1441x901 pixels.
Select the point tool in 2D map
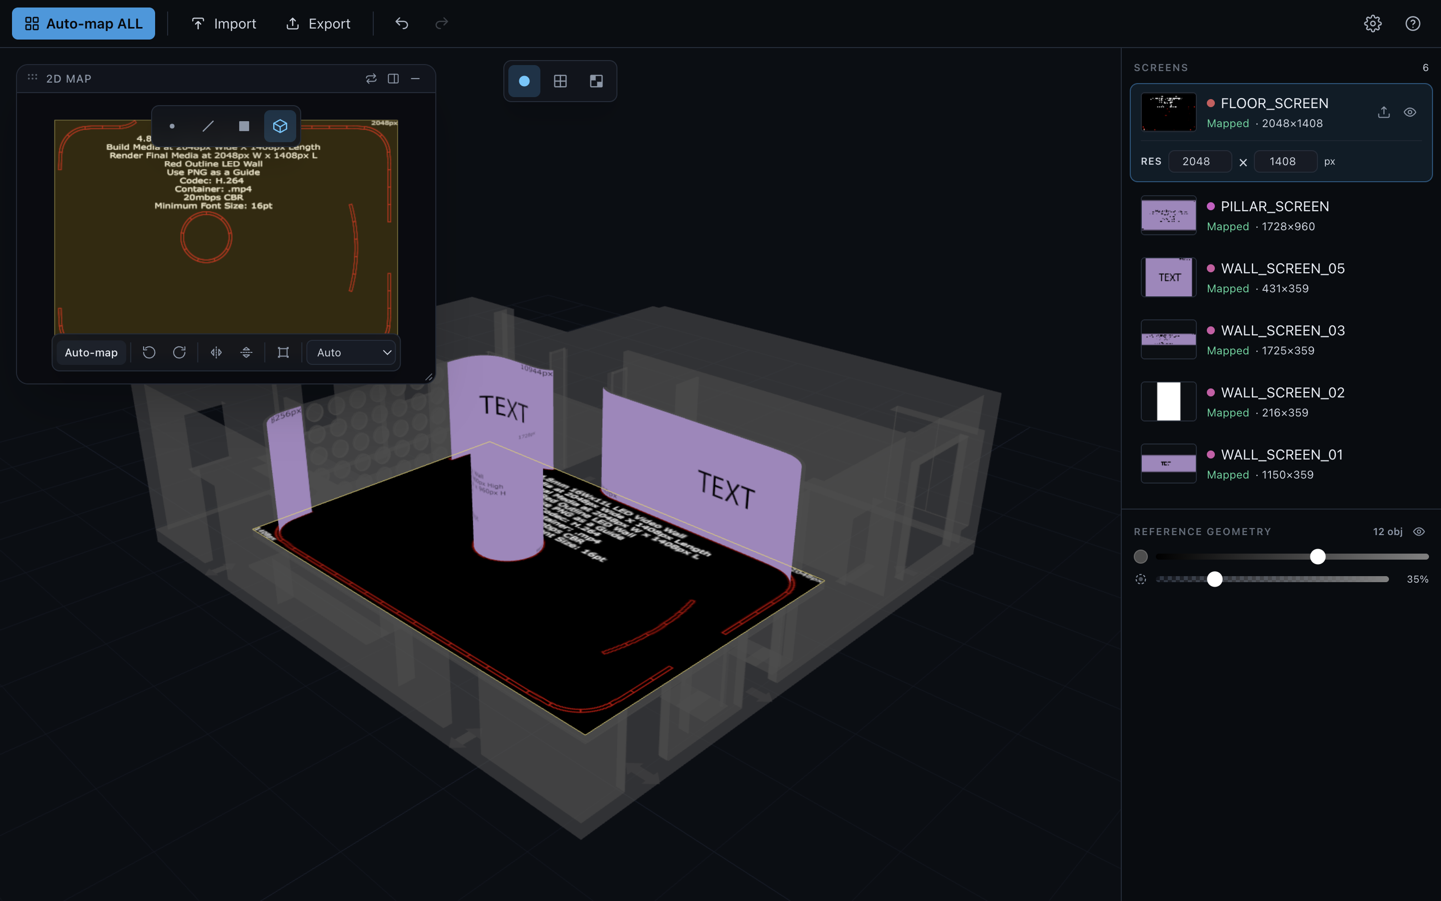(x=172, y=126)
